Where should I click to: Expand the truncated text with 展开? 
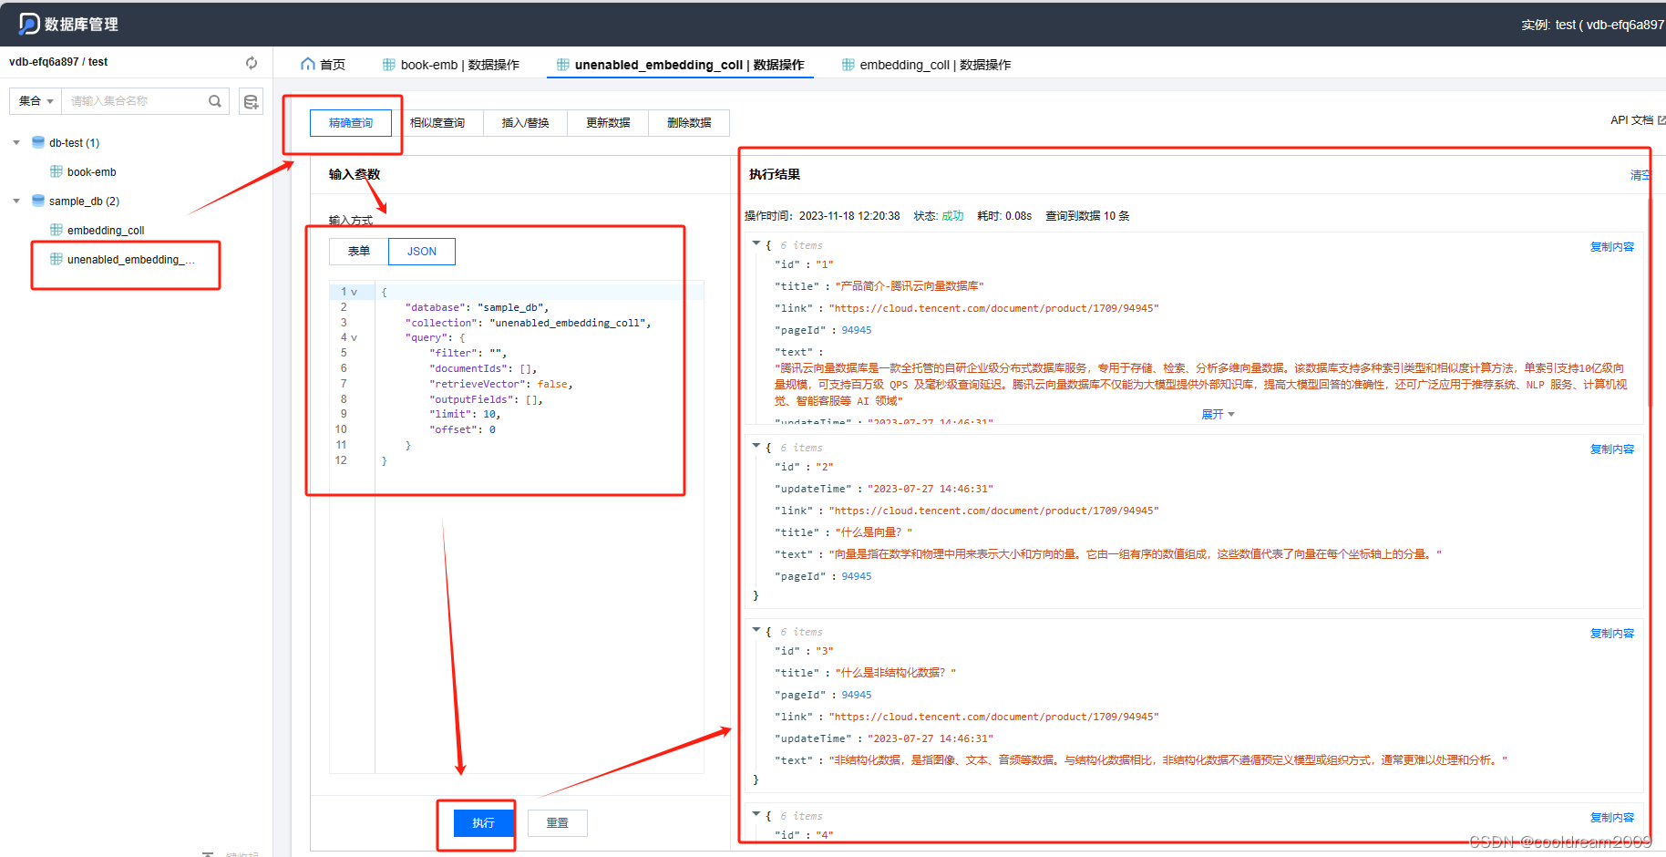pos(1218,415)
